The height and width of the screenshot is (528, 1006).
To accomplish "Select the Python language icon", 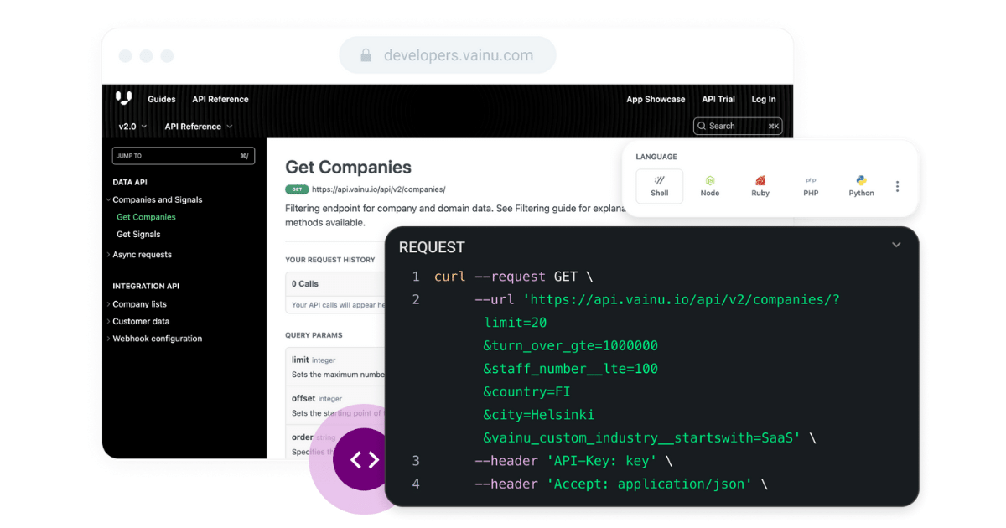I will (x=861, y=180).
